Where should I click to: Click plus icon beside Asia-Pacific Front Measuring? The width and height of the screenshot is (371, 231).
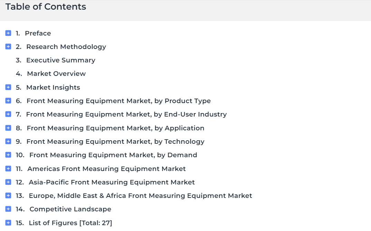[x=8, y=182]
